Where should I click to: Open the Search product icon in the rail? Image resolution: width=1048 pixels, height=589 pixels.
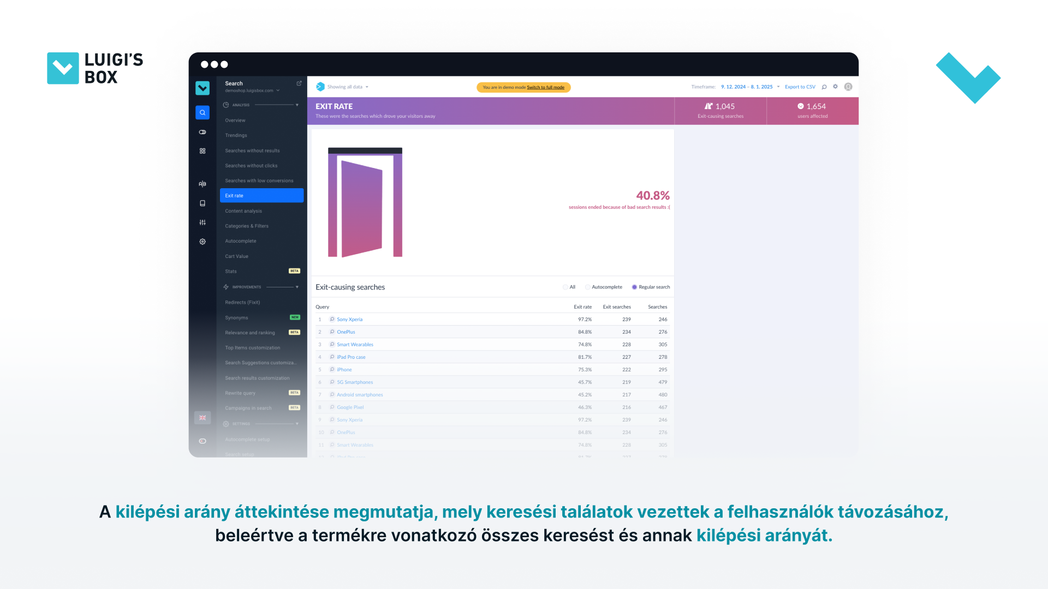click(203, 112)
